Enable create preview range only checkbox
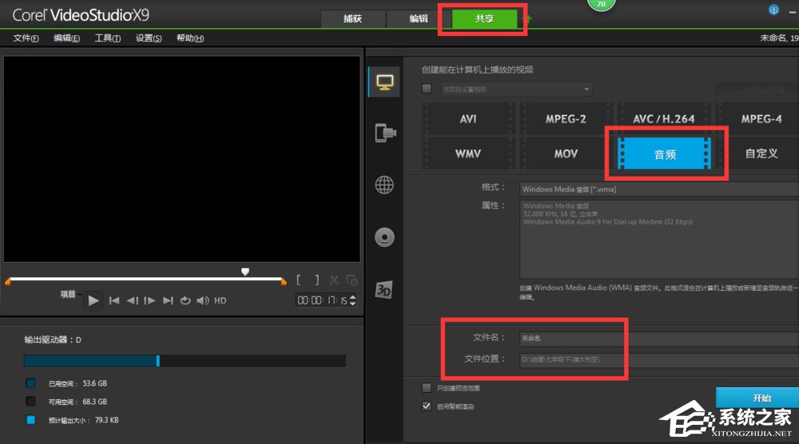This screenshot has height=444, width=799. (x=427, y=388)
